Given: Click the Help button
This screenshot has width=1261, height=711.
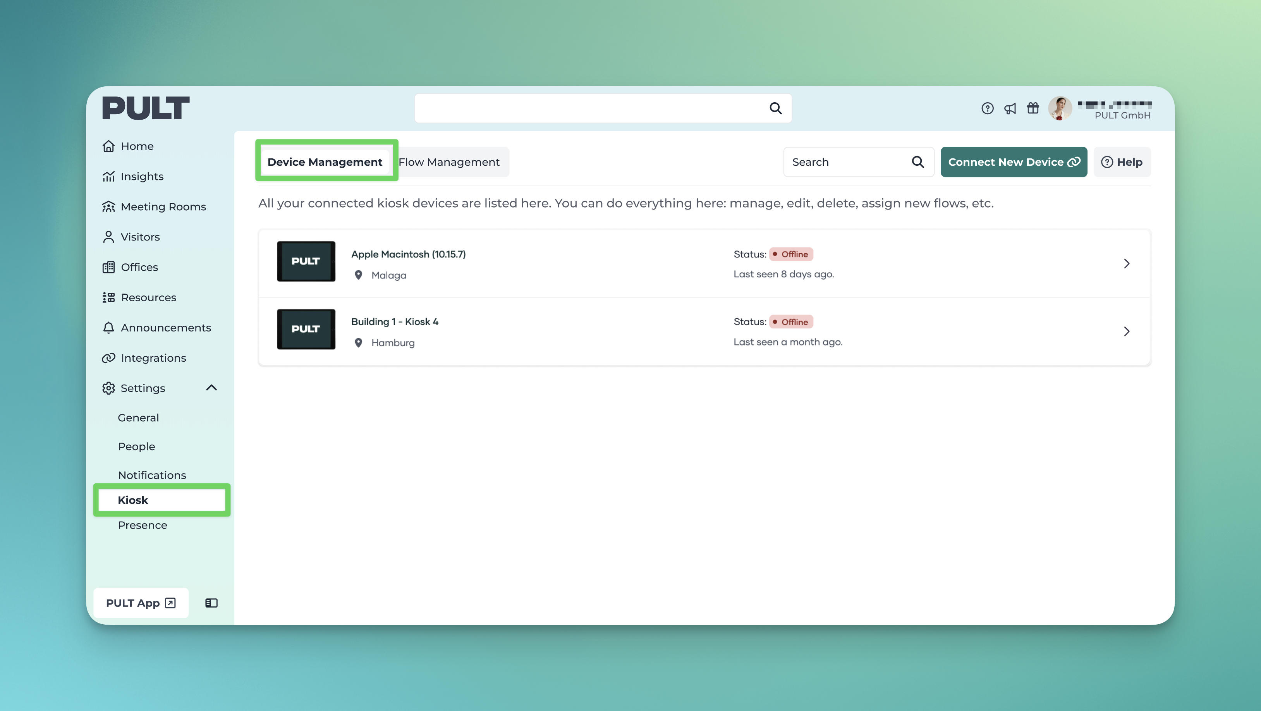Looking at the screenshot, I should (1122, 162).
